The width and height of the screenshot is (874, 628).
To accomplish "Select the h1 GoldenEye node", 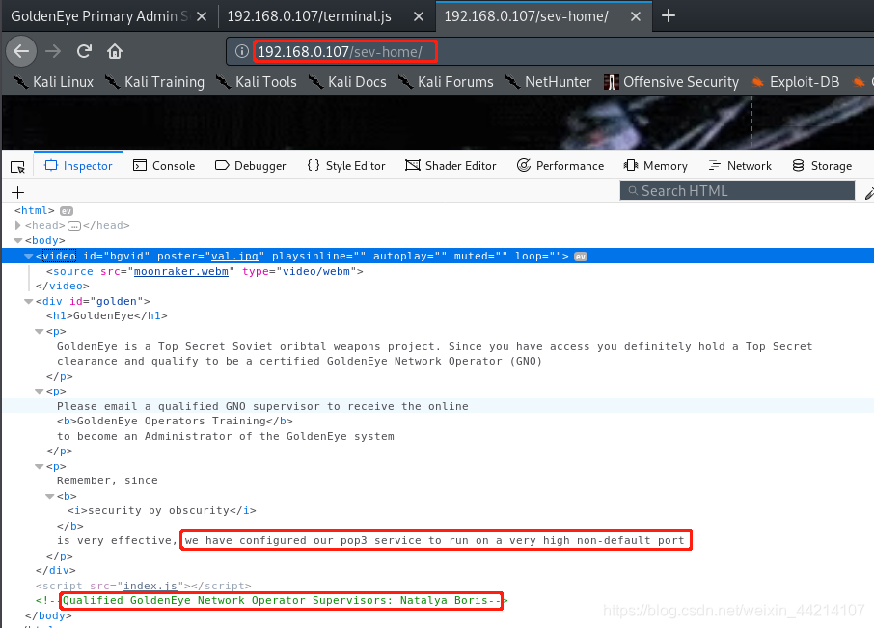I will tap(106, 316).
